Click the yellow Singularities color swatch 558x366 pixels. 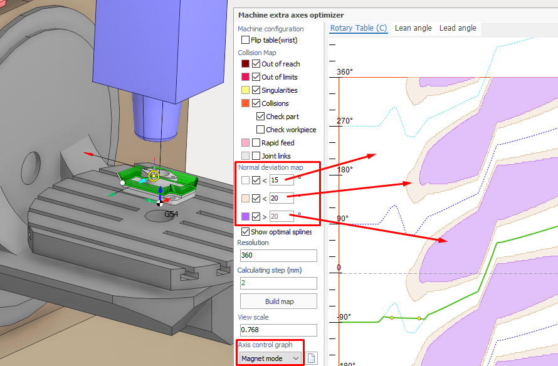[x=245, y=90]
